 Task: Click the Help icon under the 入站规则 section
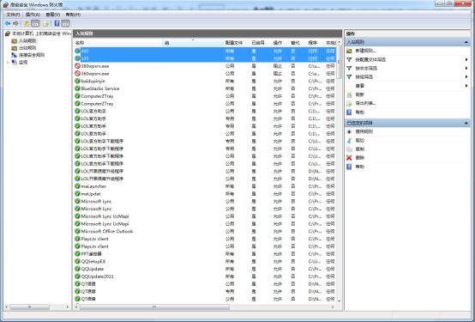click(349, 112)
